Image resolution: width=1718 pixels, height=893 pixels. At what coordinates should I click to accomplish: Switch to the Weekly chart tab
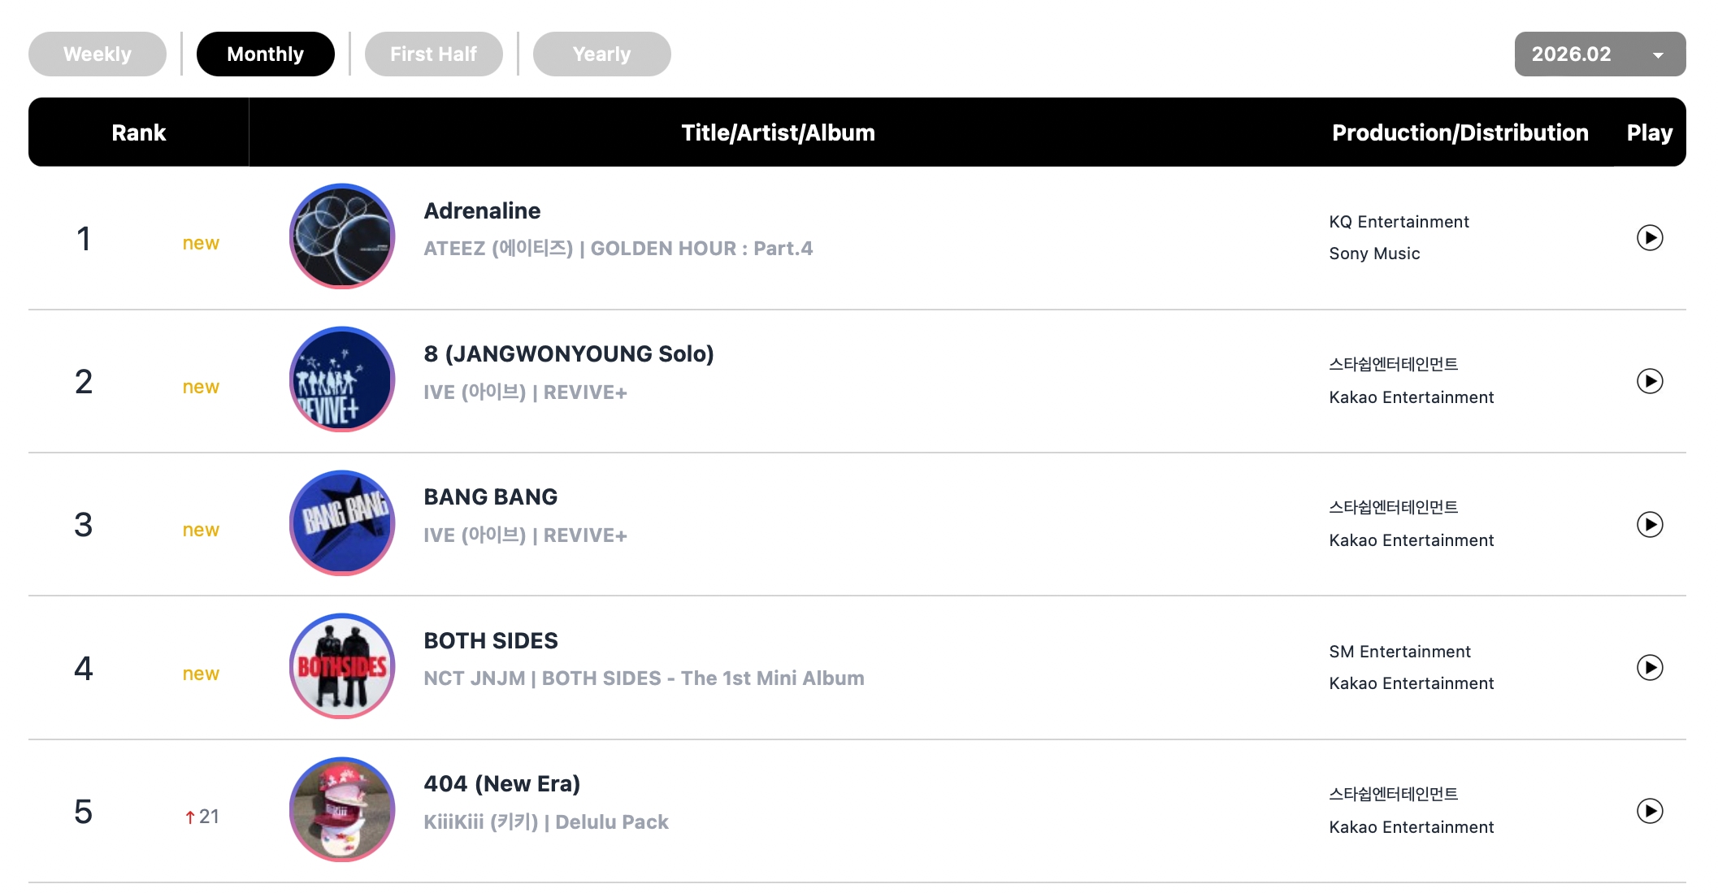pos(98,54)
